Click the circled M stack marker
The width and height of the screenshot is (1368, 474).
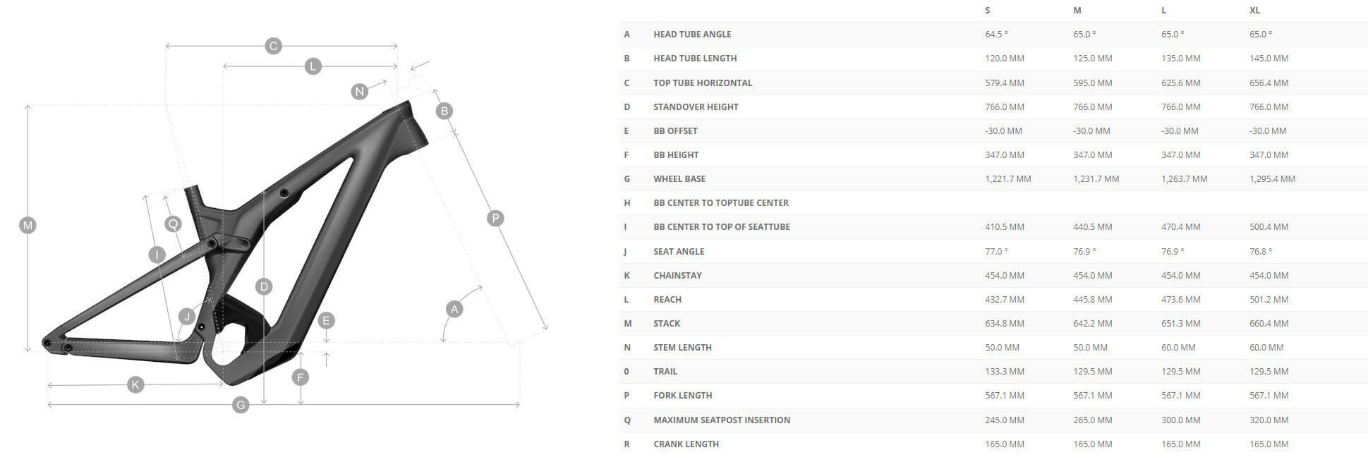click(x=28, y=226)
